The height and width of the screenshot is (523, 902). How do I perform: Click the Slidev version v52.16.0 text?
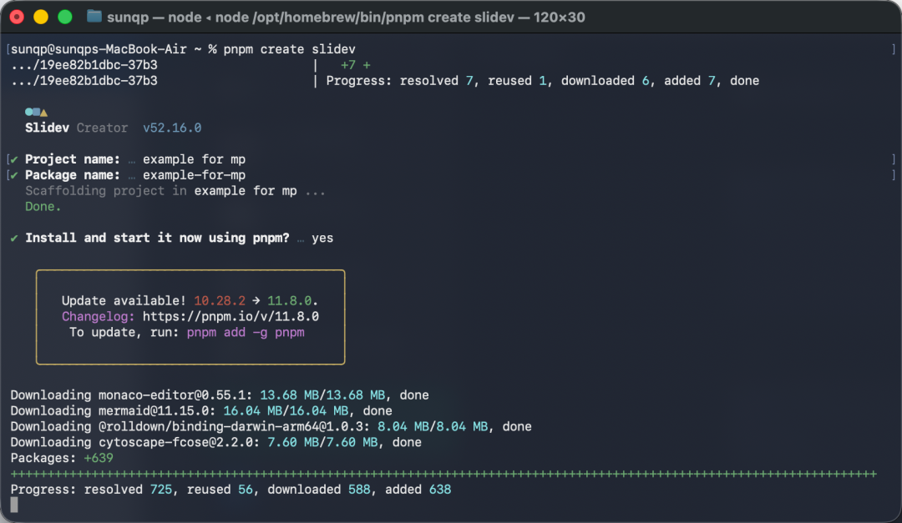[172, 128]
